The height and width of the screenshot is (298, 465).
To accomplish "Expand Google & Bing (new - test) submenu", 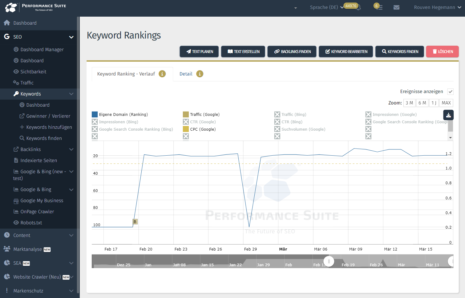I will point(71,171).
